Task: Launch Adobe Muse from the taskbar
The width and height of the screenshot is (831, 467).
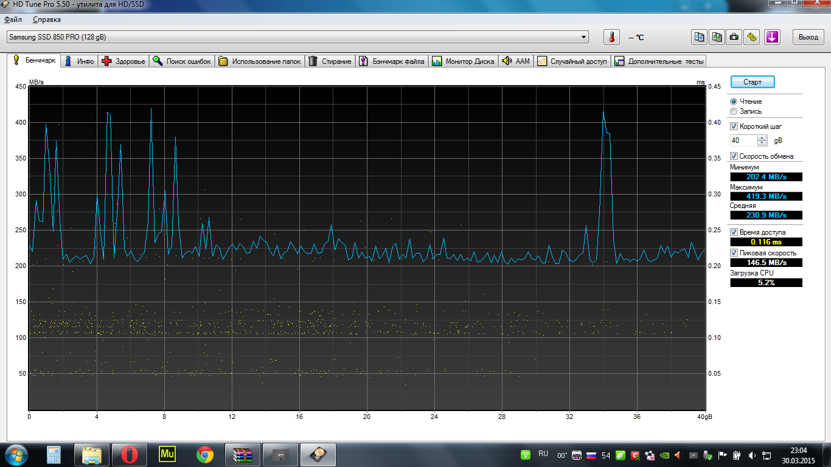Action: [x=167, y=455]
